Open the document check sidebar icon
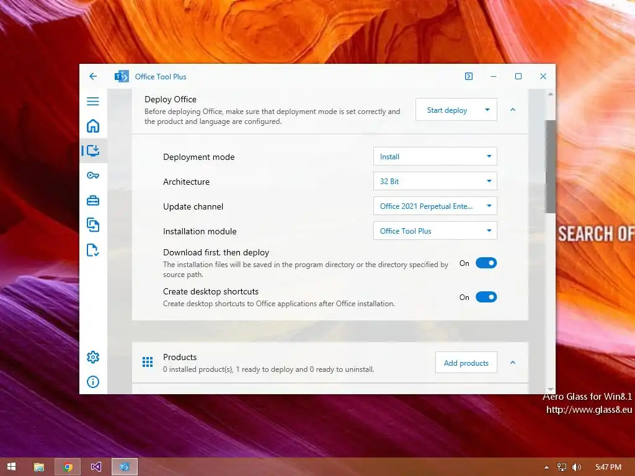 pyautogui.click(x=93, y=250)
